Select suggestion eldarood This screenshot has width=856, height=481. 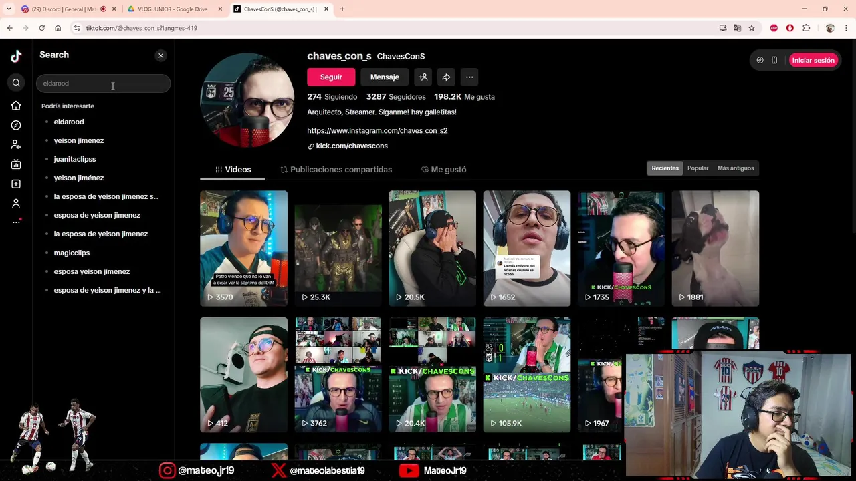pyautogui.click(x=69, y=122)
